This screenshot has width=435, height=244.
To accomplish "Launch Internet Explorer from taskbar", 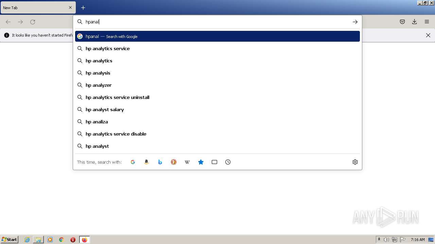I will pos(27,240).
